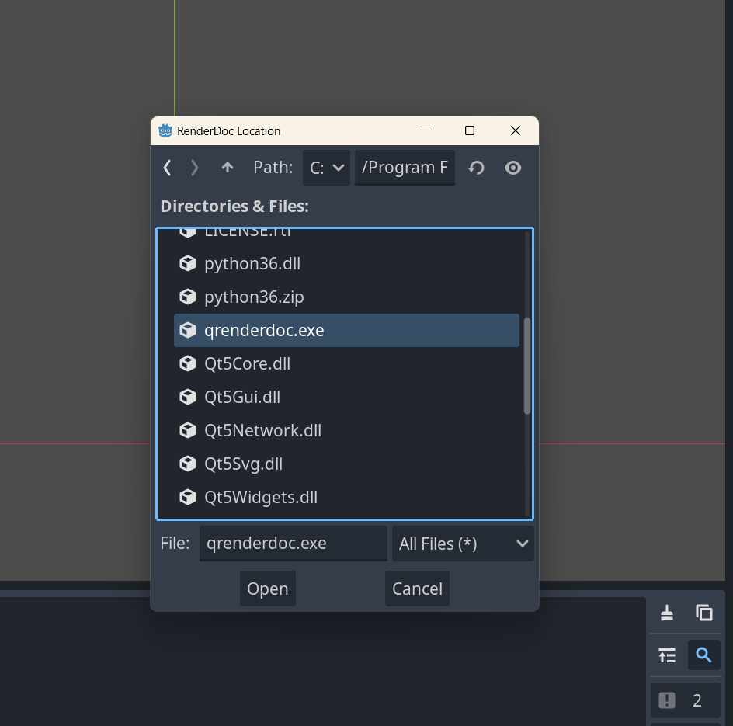The height and width of the screenshot is (726, 733).
Task: Open the C: drive dropdown
Action: 326,168
